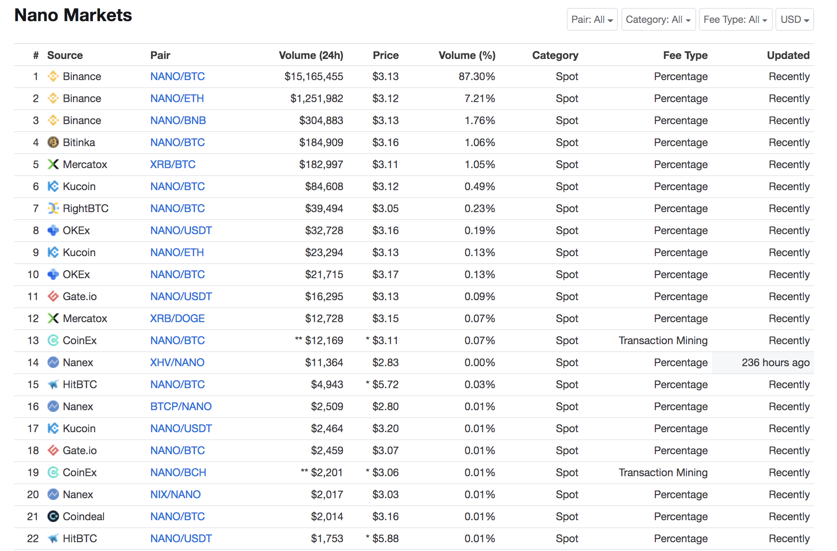Click the Nanex logo in row 20
Image resolution: width=837 pixels, height=551 pixels.
[53, 495]
